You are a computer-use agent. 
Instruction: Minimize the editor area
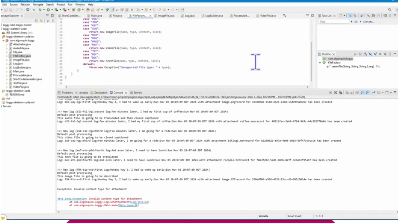pyautogui.click(x=307, y=15)
